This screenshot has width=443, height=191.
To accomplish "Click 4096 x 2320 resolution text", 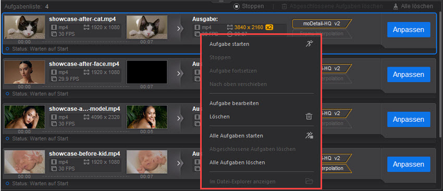I will tap(105, 117).
